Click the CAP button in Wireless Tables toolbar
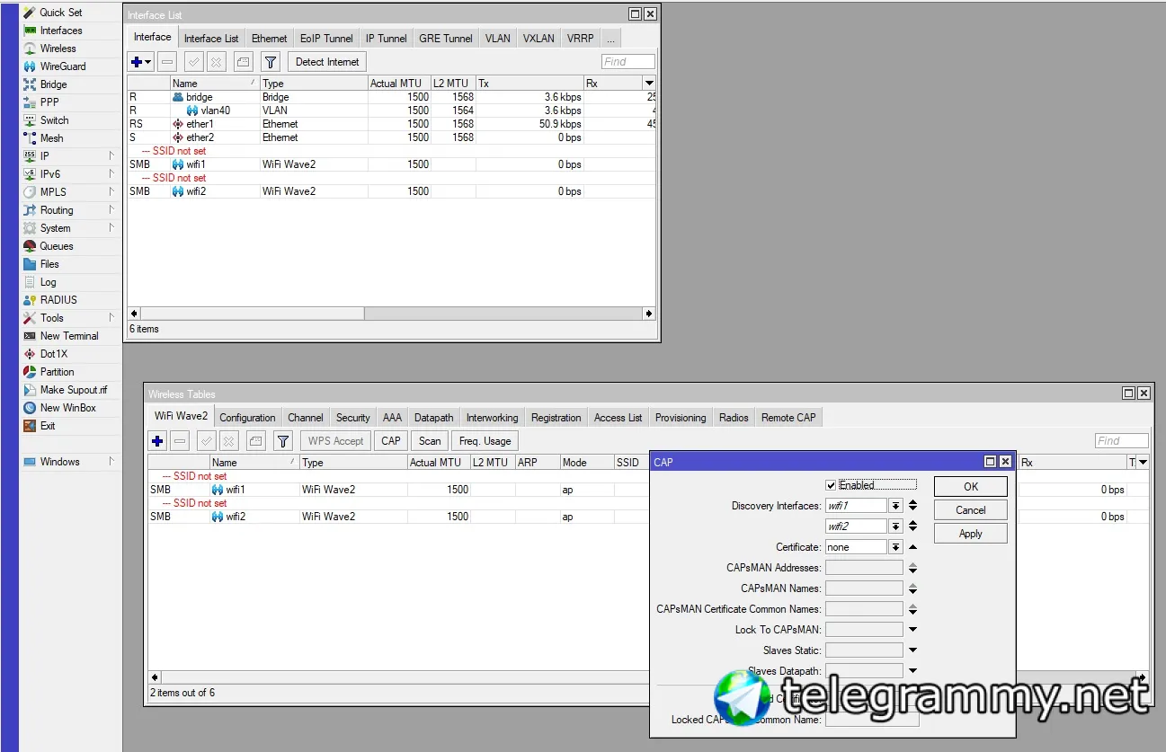 tap(391, 441)
